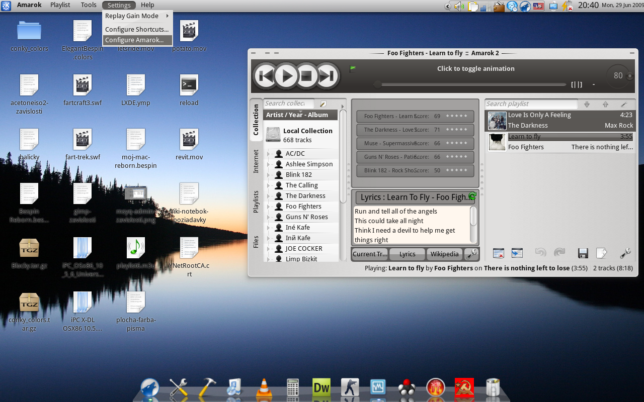Open the Help menu in the menu bar
Image resolution: width=644 pixels, height=402 pixels.
click(x=147, y=5)
